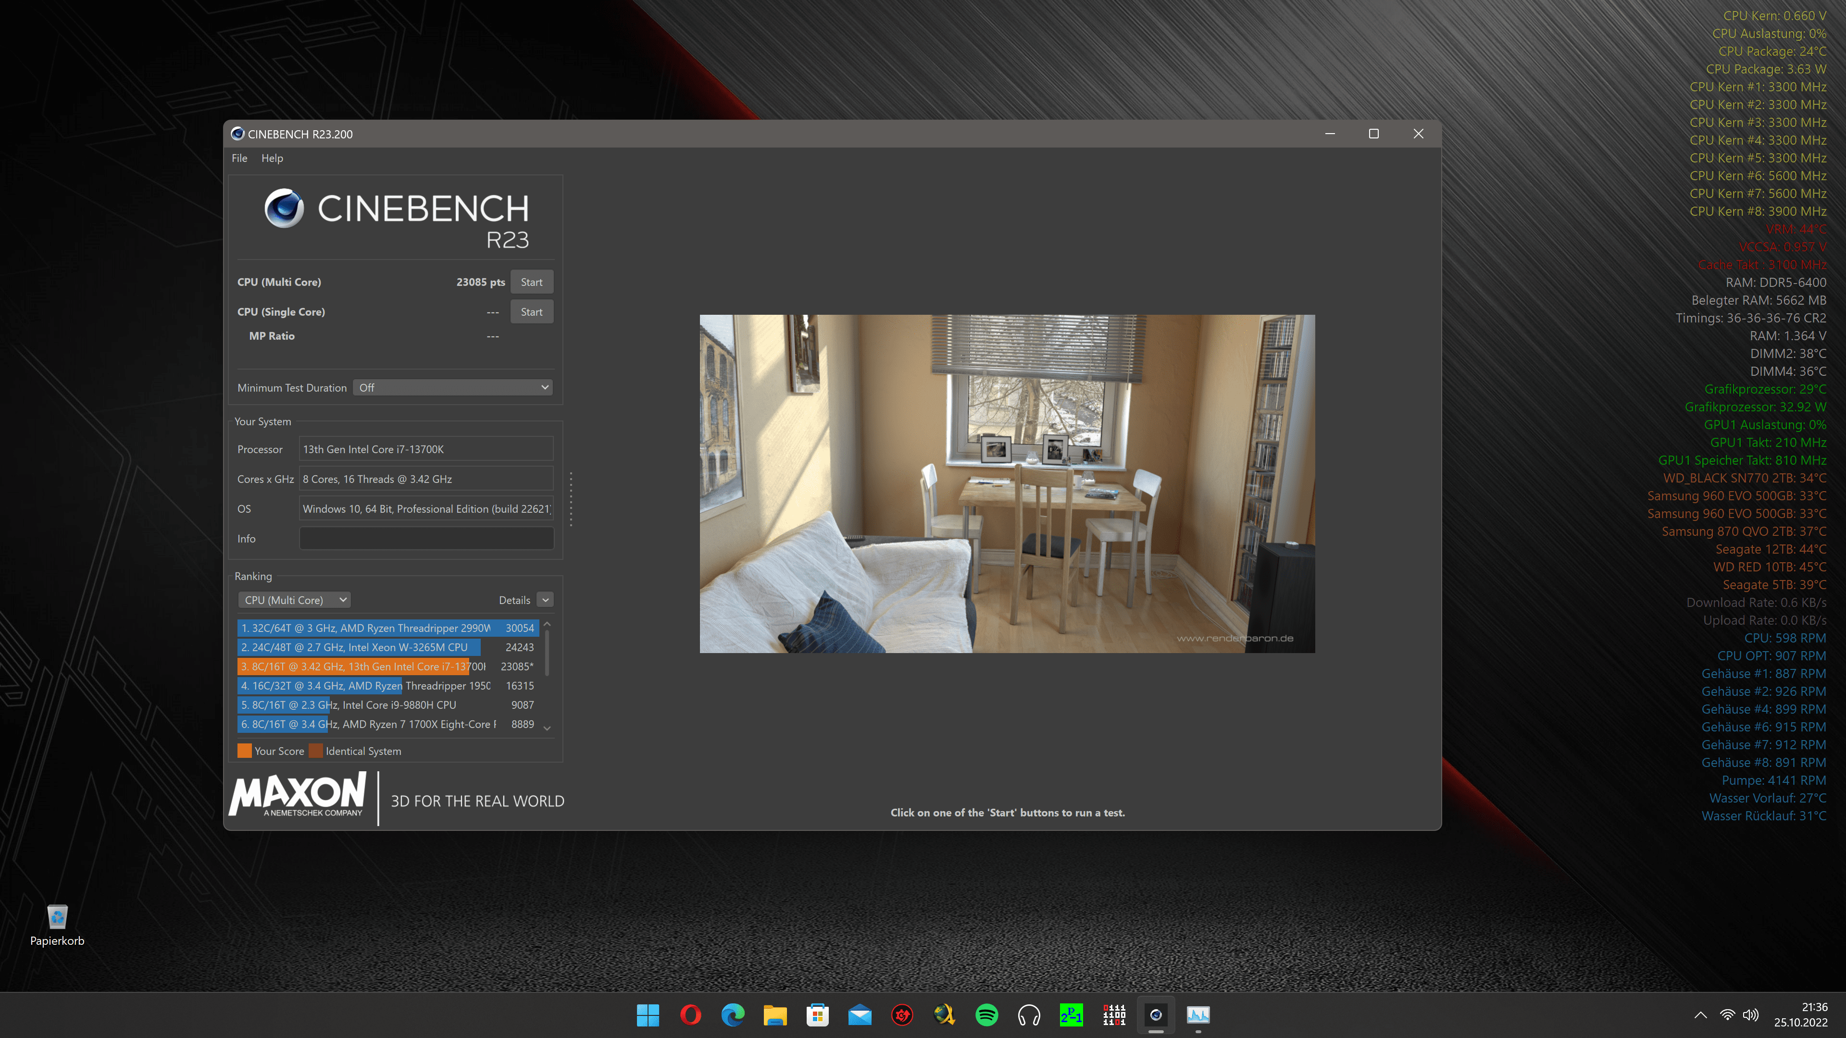This screenshot has height=1038, width=1846.
Task: Open the File menu
Action: [x=239, y=158]
